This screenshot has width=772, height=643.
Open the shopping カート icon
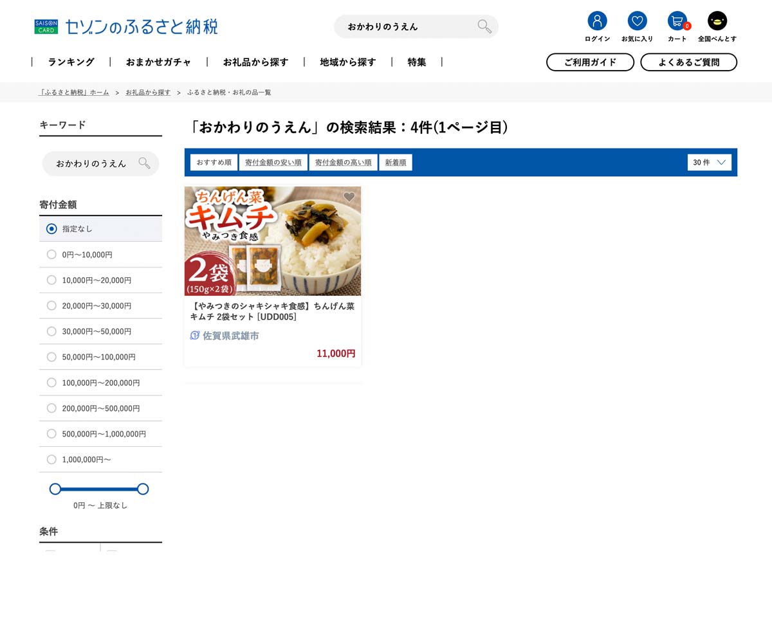pos(677,21)
